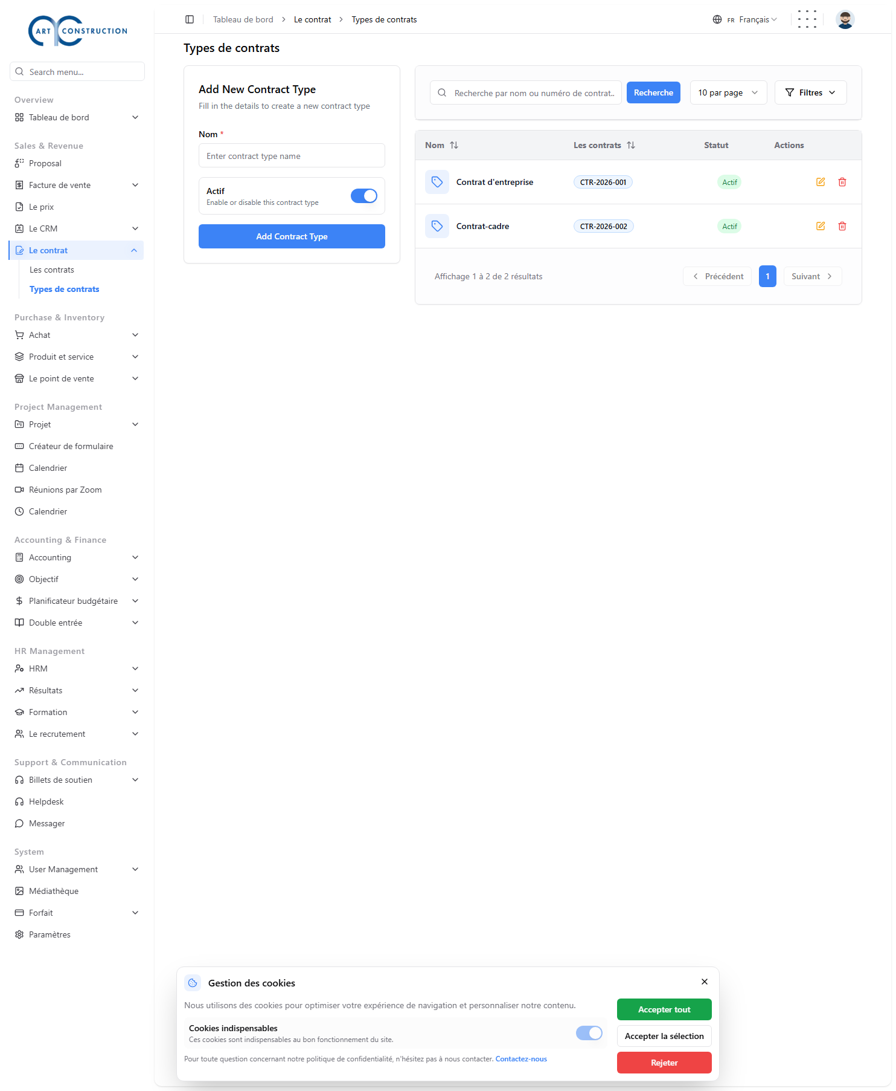The image size is (896, 1091).
Task: Delete the Contrat d'entreprise row
Action: [842, 182]
